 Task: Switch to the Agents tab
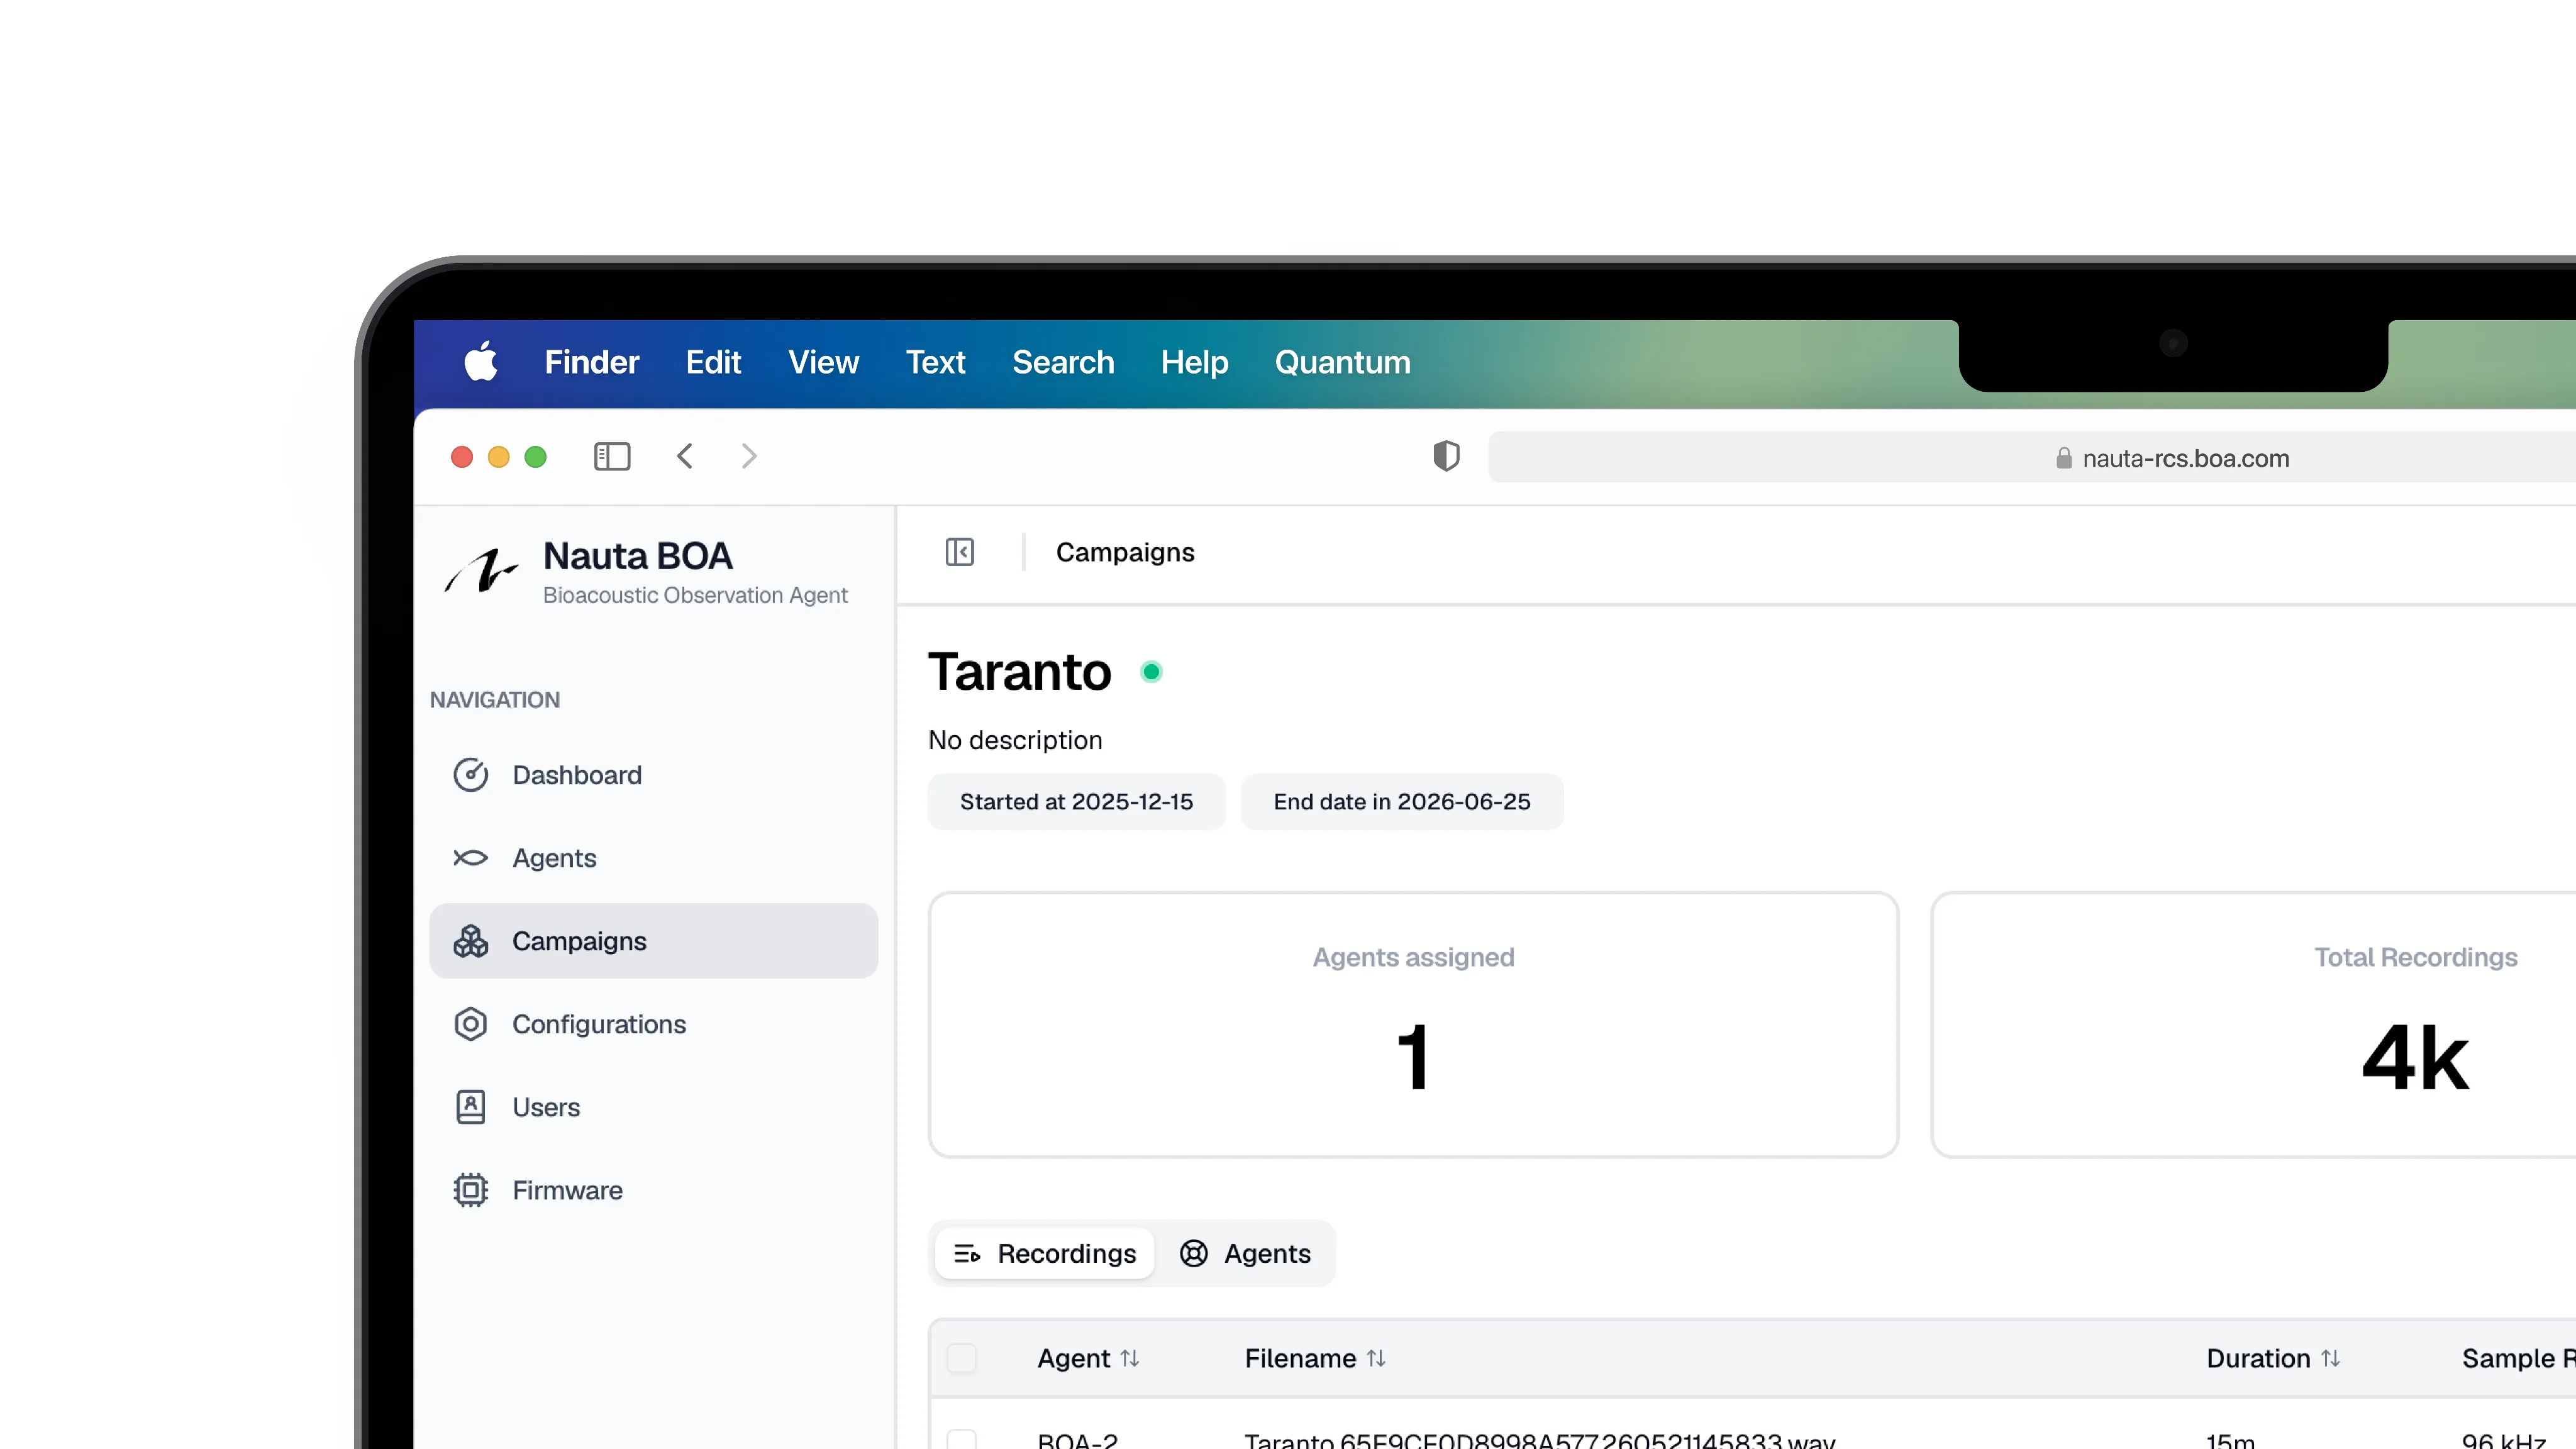pyautogui.click(x=1245, y=1253)
